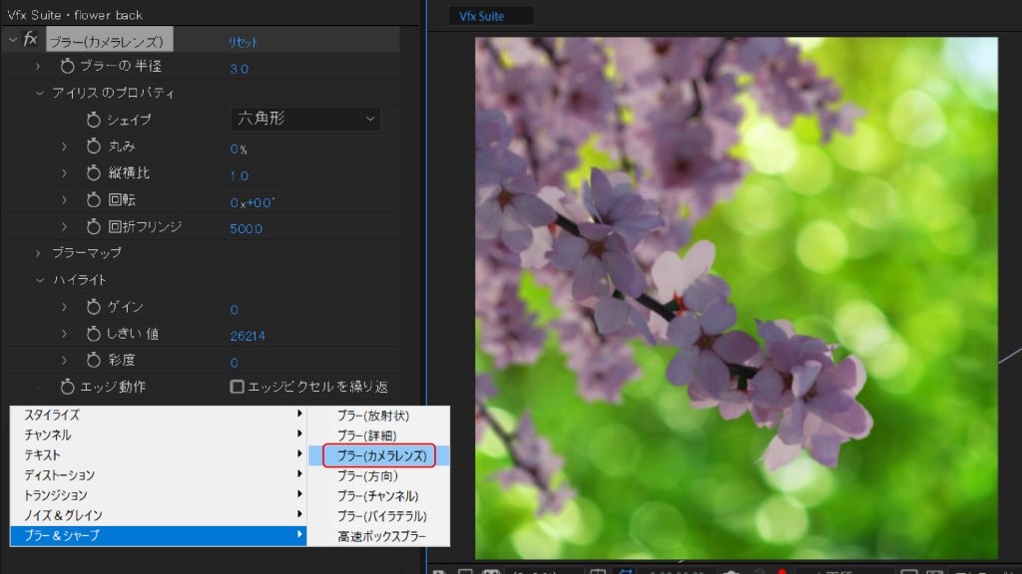Click the 回折フリンジ value 500.0
This screenshot has width=1022, height=574.
pos(247,229)
